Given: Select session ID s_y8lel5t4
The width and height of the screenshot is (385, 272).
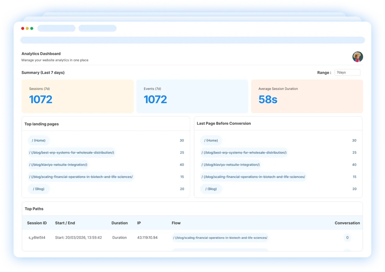Looking at the screenshot, I should 37,238.
